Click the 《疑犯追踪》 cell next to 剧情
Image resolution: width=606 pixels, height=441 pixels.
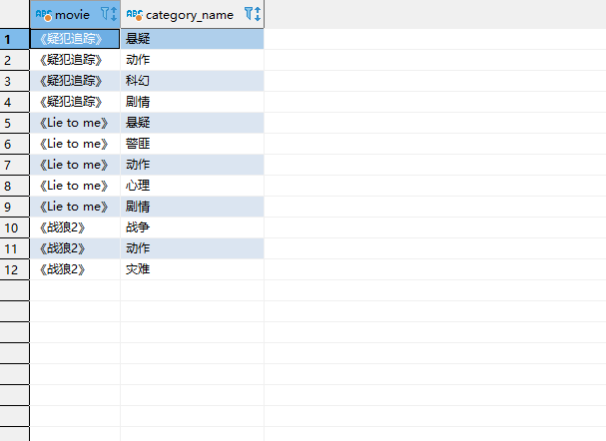point(75,102)
